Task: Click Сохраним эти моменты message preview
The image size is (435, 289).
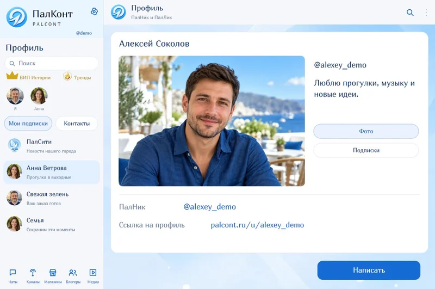Action: point(51,230)
